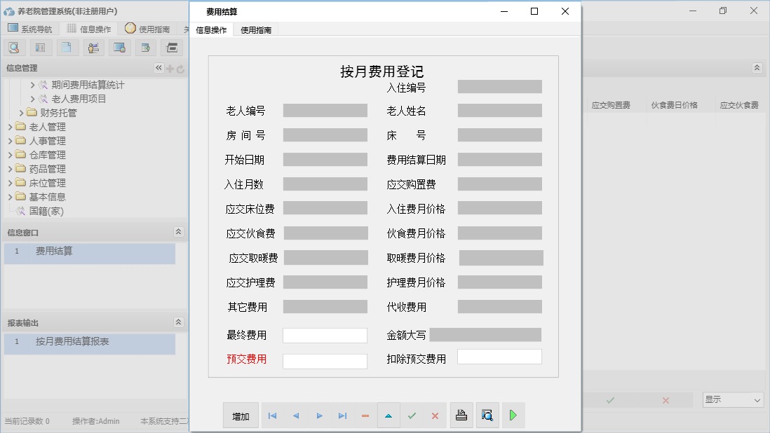The width and height of the screenshot is (770, 433).
Task: Open the list view toolbar icon
Action: click(x=40, y=47)
